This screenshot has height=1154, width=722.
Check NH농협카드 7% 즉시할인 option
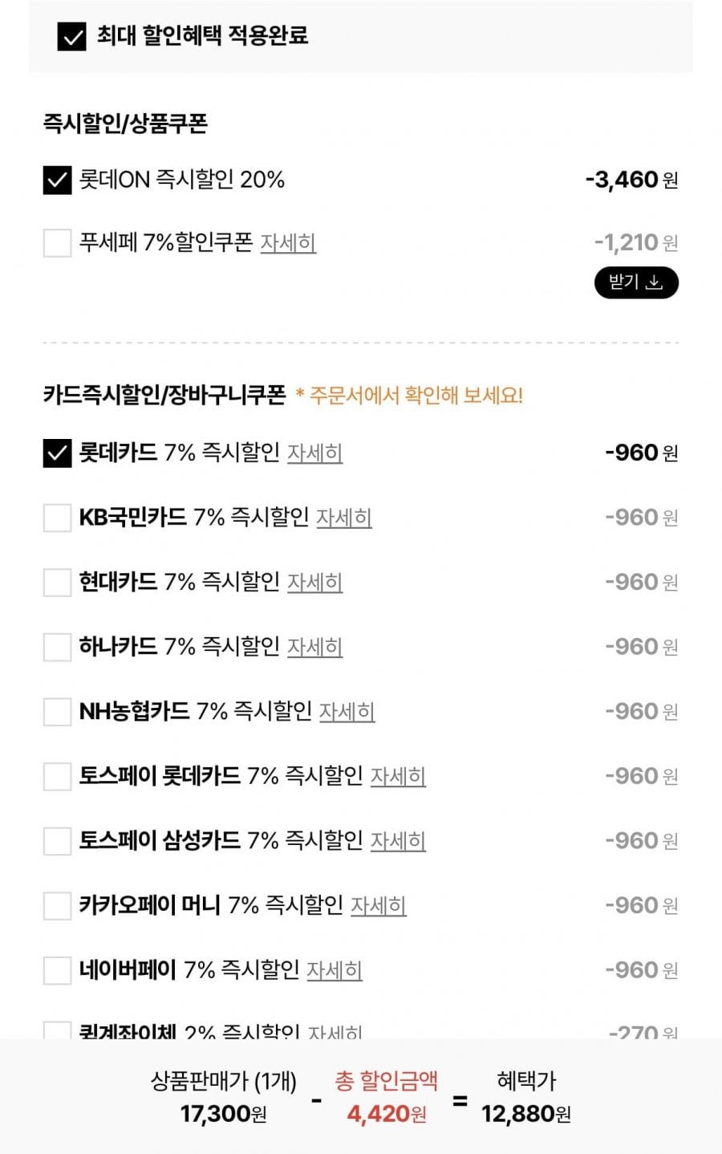(57, 712)
